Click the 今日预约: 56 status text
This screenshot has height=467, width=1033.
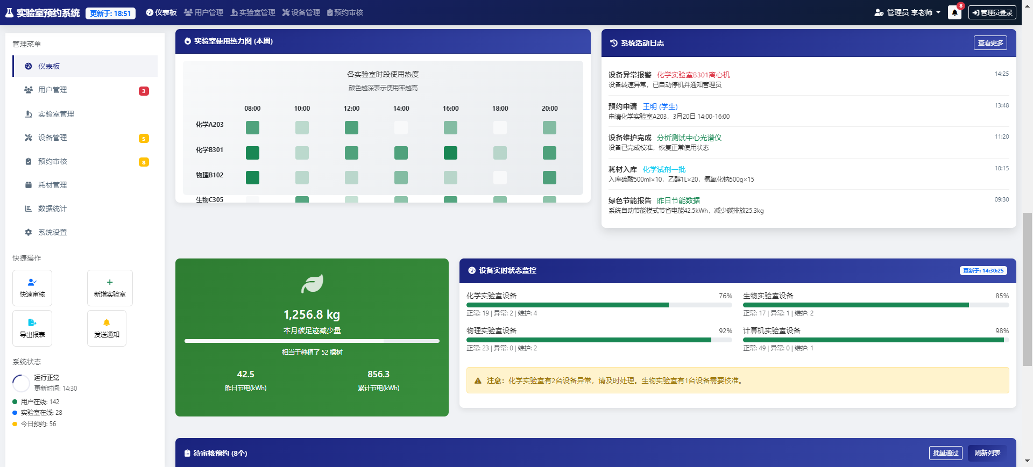point(38,423)
